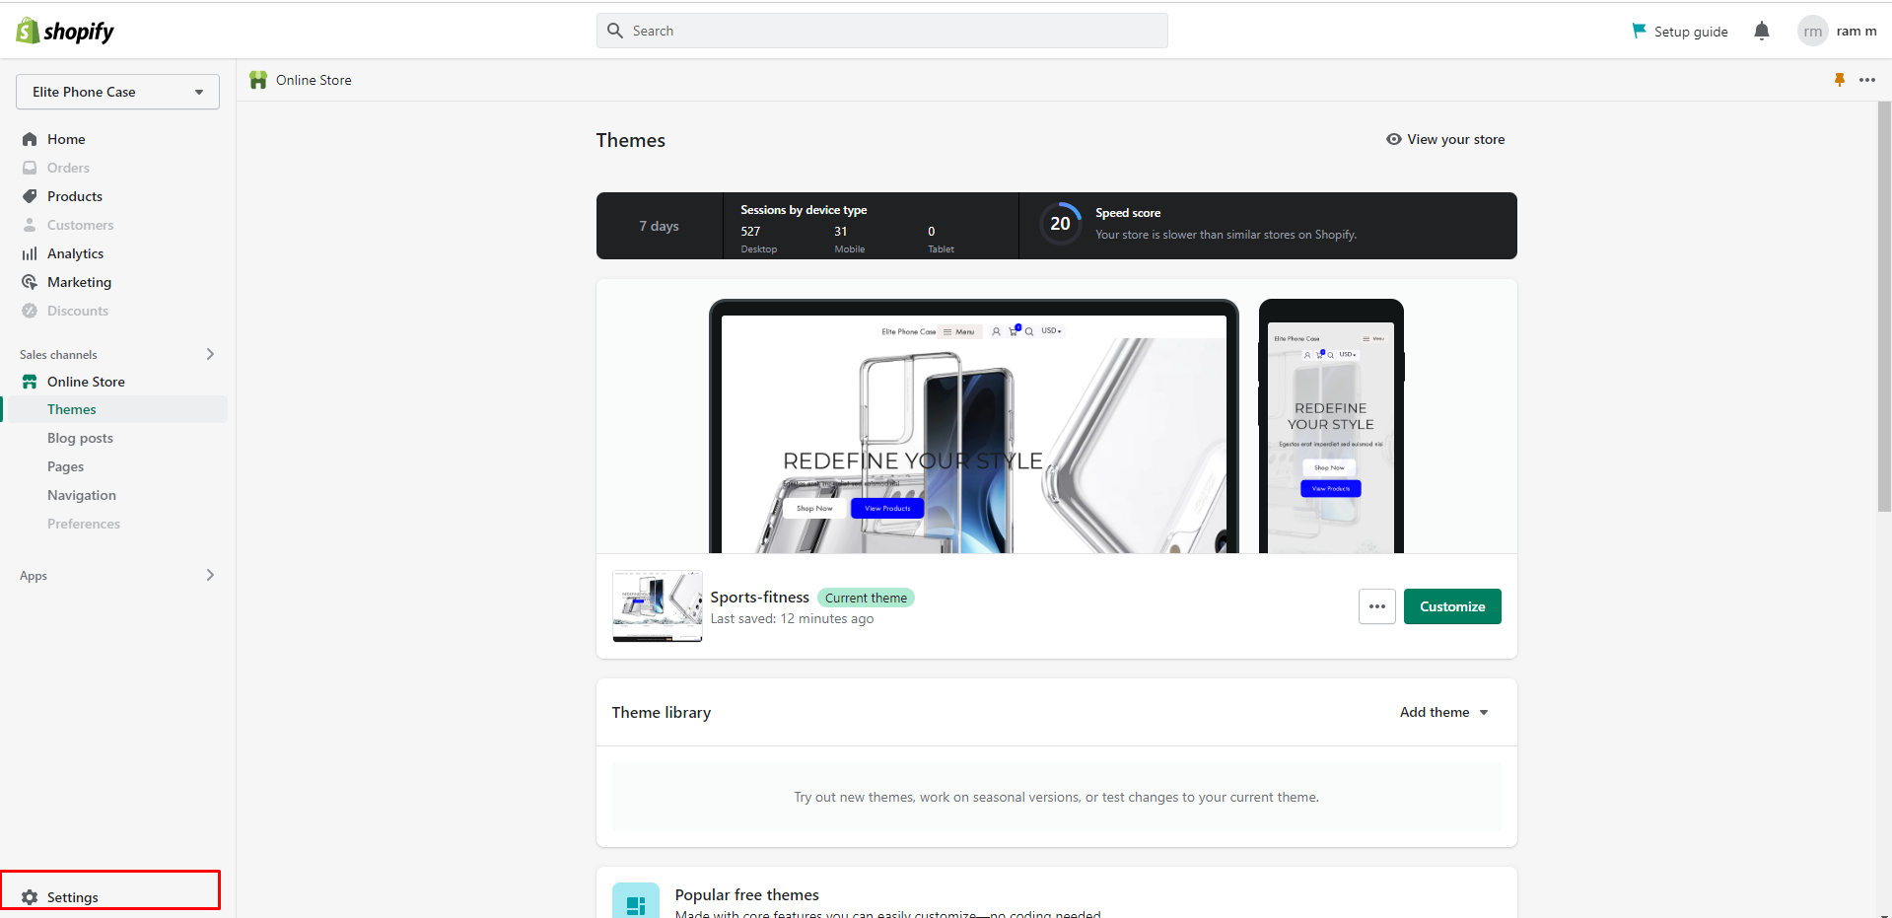Select Online Store in sidebar
This screenshot has width=1892, height=918.
pos(87,382)
